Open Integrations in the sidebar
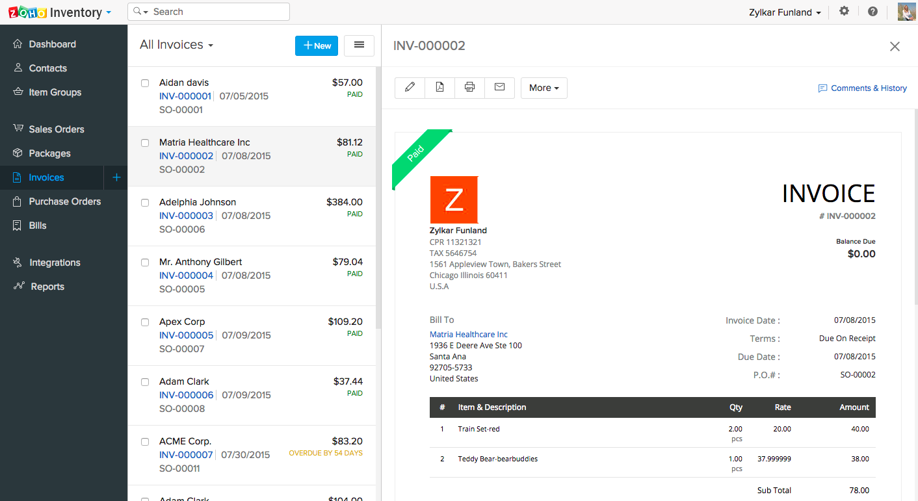Screen dimensions: 918x501 (55, 263)
